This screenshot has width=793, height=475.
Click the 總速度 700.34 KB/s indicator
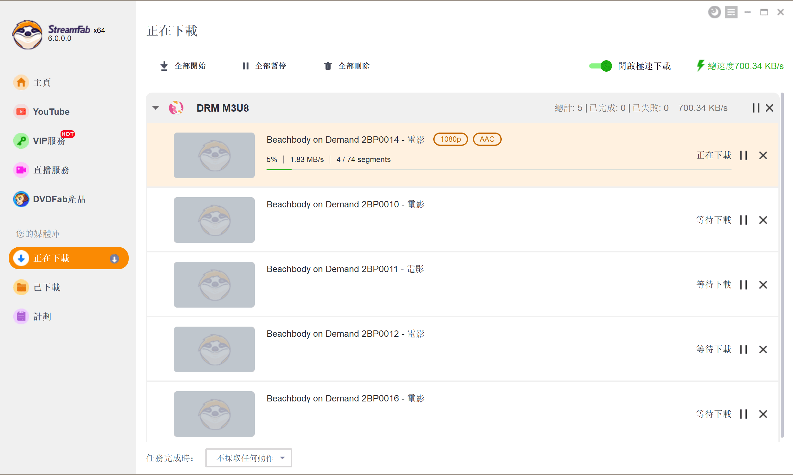point(740,66)
